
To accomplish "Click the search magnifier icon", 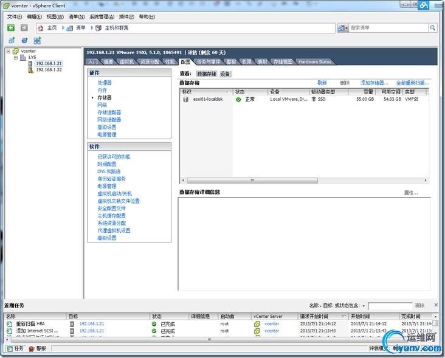I will tap(432, 28).
